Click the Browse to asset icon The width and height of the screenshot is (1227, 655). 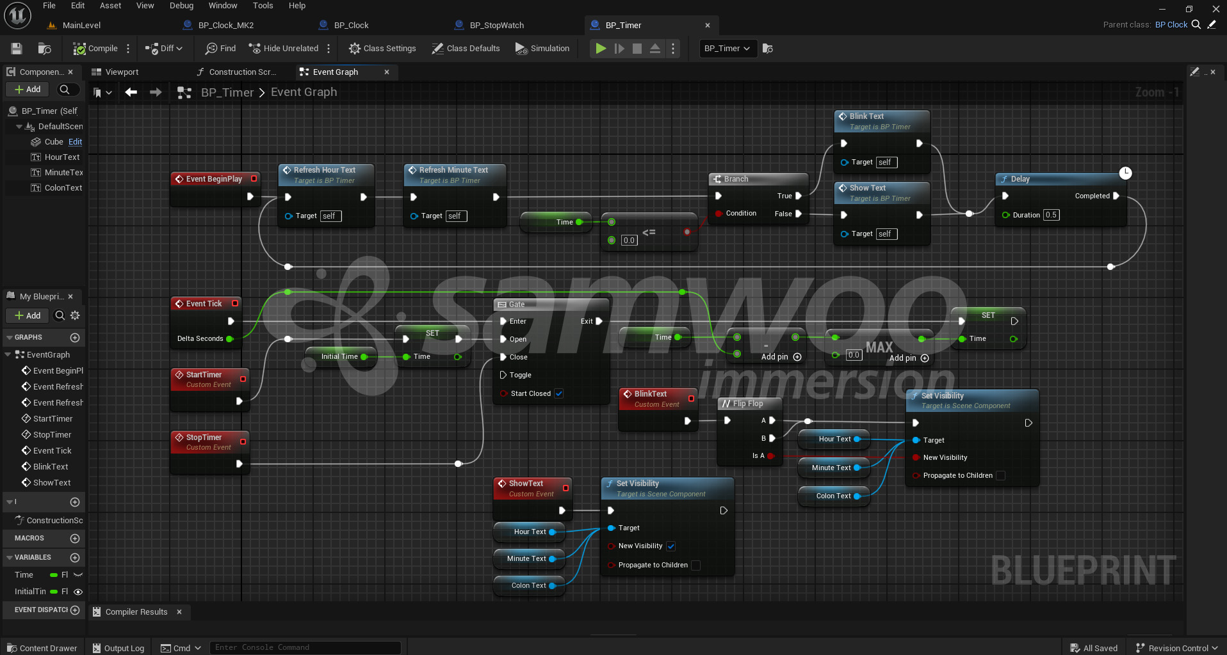pos(44,49)
